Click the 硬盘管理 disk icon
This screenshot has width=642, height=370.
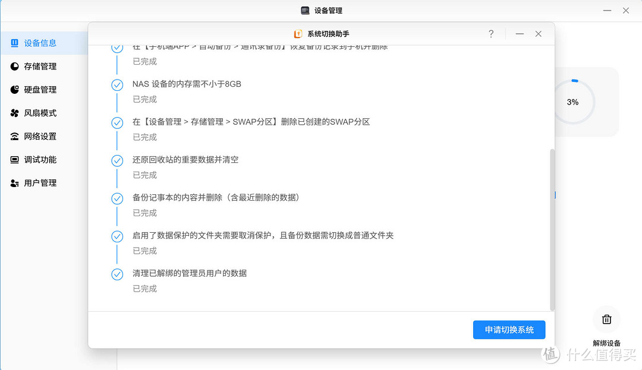click(14, 89)
